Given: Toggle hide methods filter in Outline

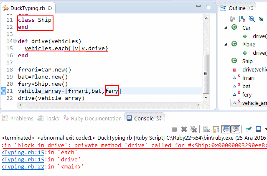Looking at the screenshot, I should tap(261, 19).
